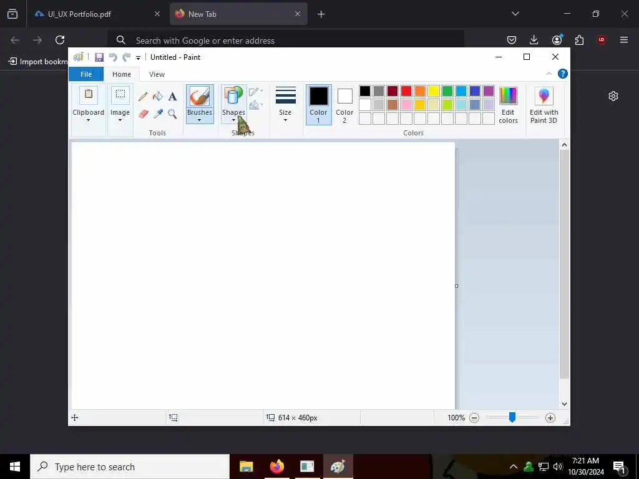Pick the green color swatch
The width and height of the screenshot is (639, 479).
click(447, 91)
